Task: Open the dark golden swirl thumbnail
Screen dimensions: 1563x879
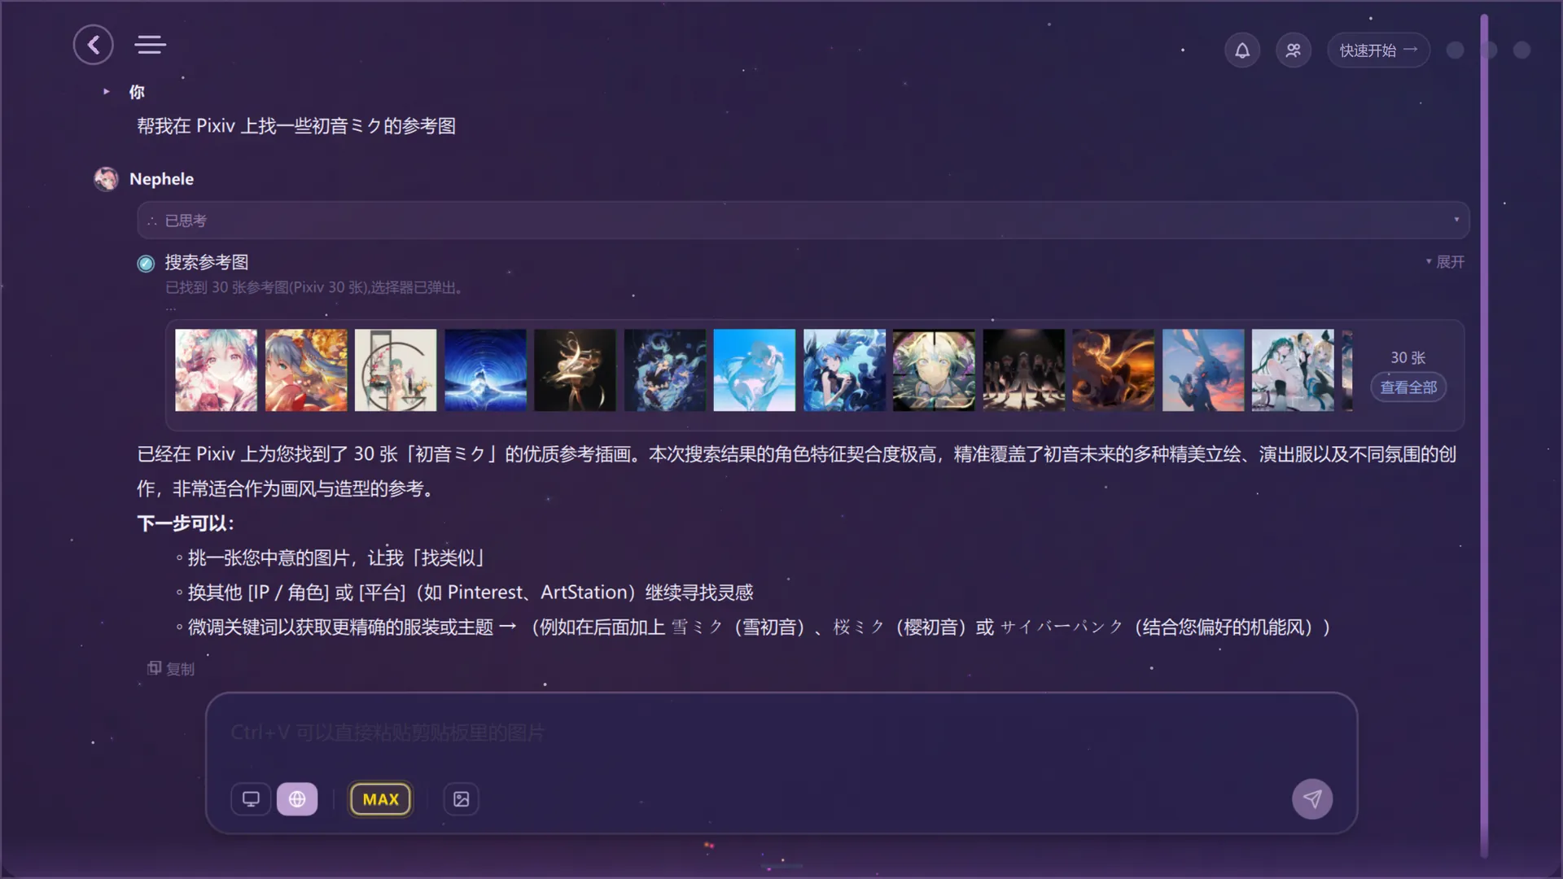Action: (575, 370)
